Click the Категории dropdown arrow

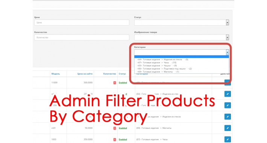pos(227,52)
